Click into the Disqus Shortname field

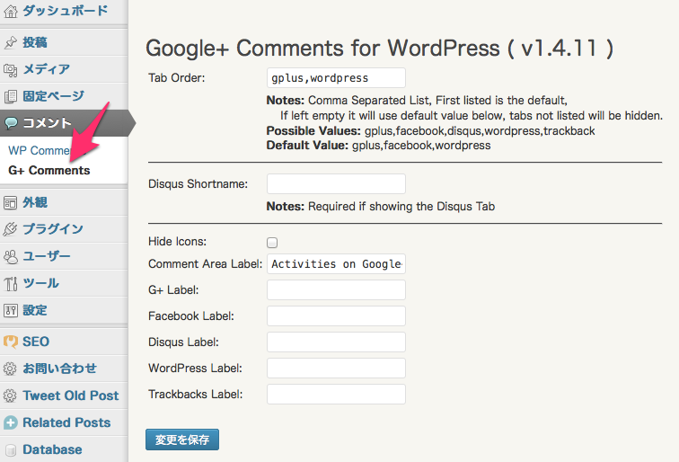click(336, 183)
